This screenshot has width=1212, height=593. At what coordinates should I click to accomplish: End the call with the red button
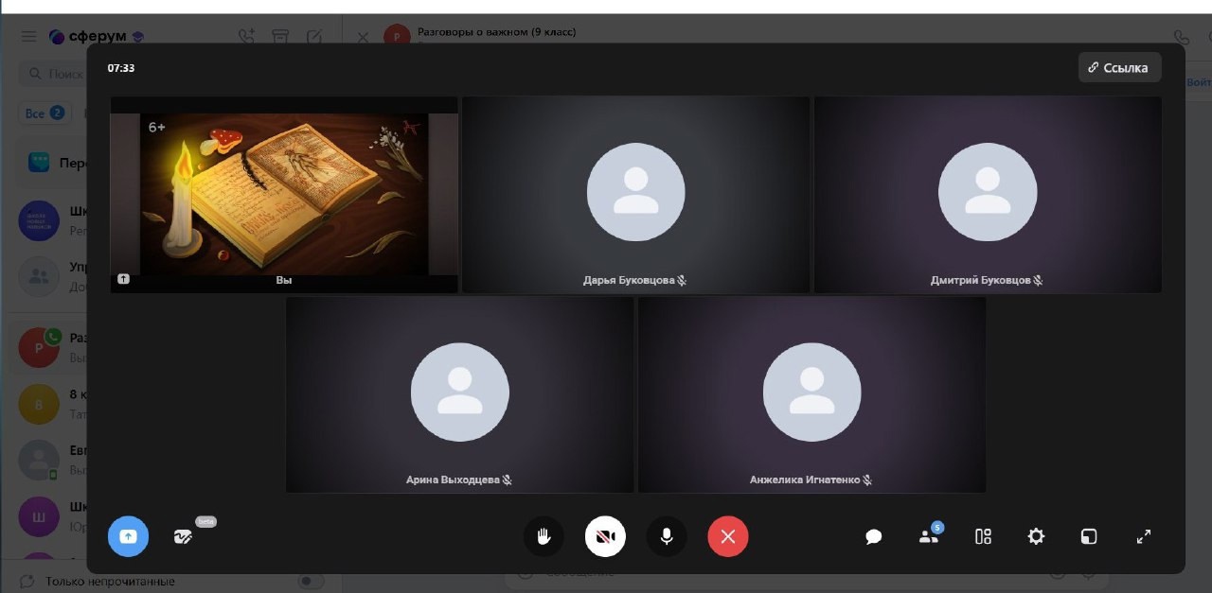[x=728, y=536]
